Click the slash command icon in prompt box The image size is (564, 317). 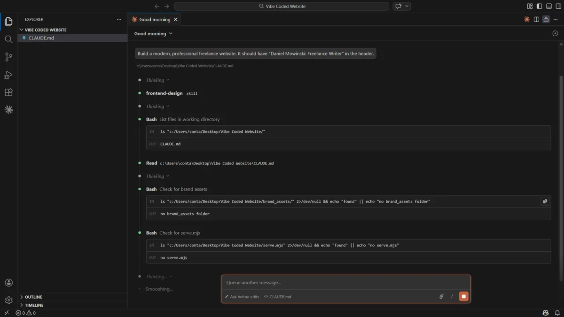[x=452, y=296]
